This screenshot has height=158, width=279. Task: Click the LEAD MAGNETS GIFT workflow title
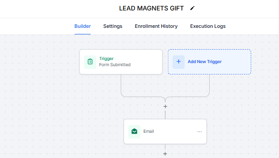[151, 8]
